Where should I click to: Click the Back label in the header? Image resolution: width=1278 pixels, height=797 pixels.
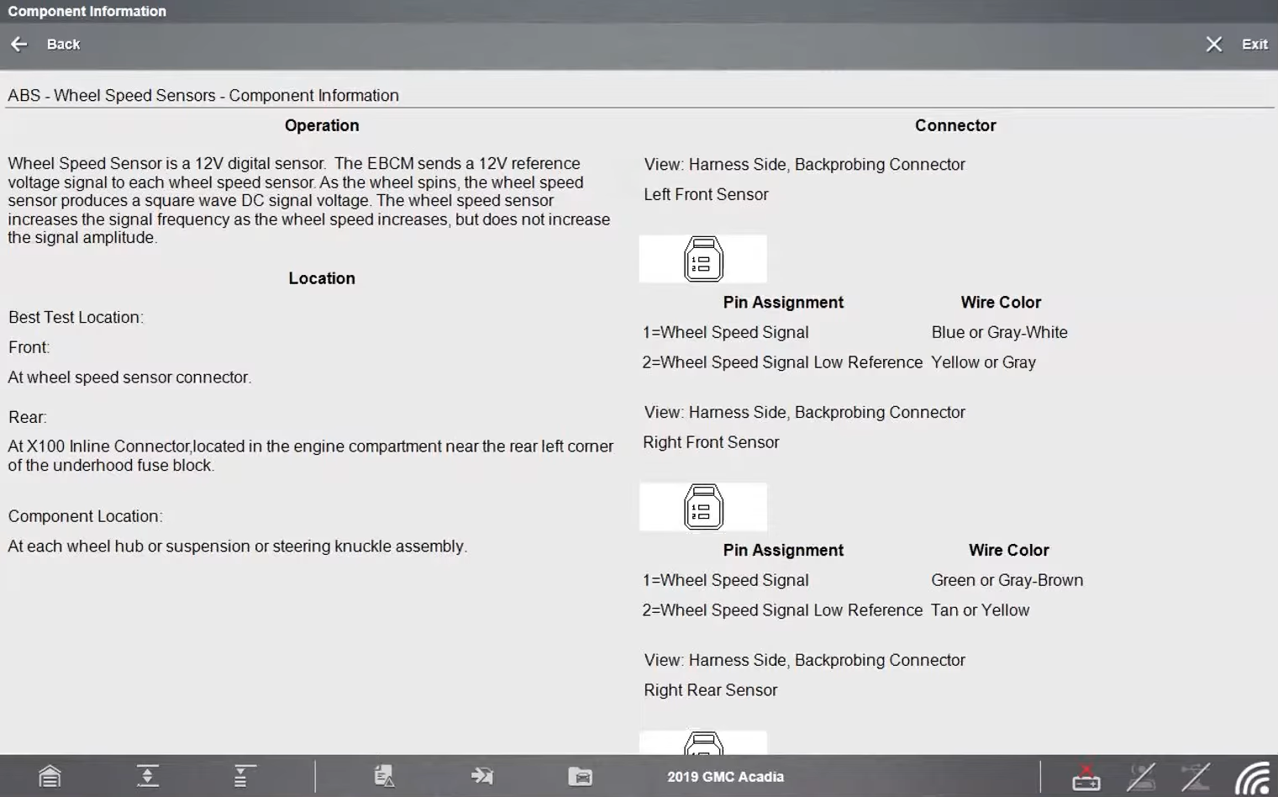(63, 45)
